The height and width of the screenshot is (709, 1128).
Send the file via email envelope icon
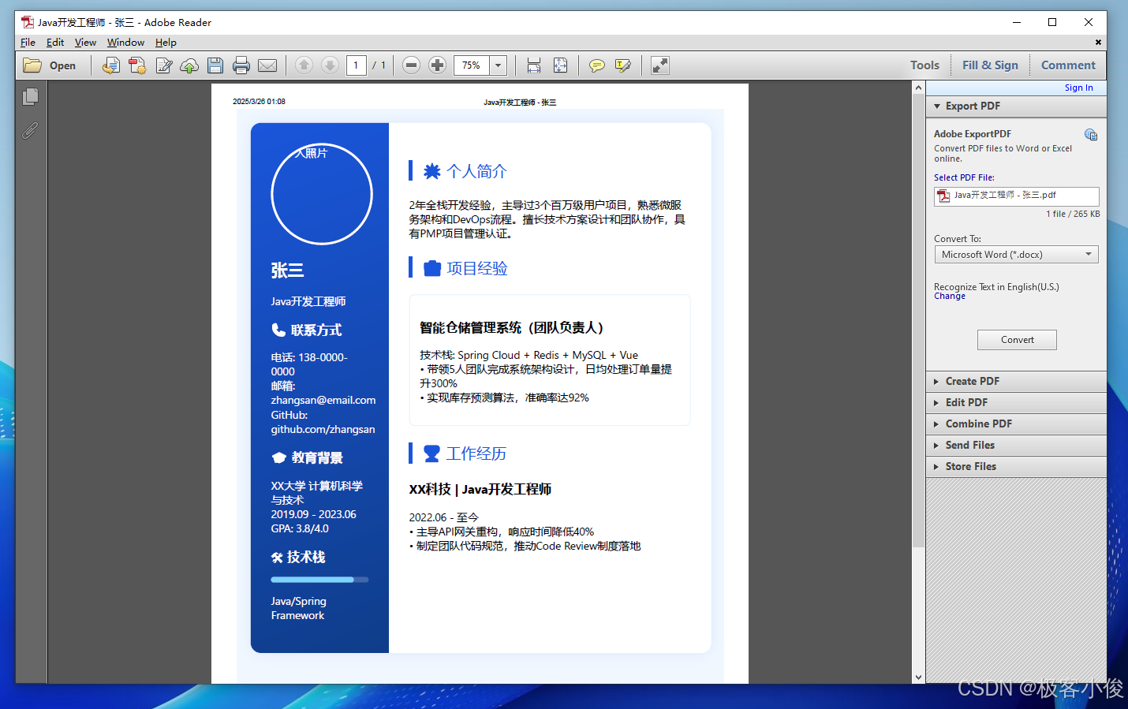267,65
